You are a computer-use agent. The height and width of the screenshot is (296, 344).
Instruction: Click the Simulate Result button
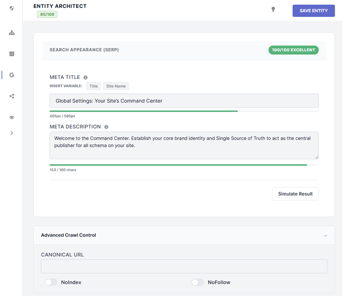click(295, 194)
